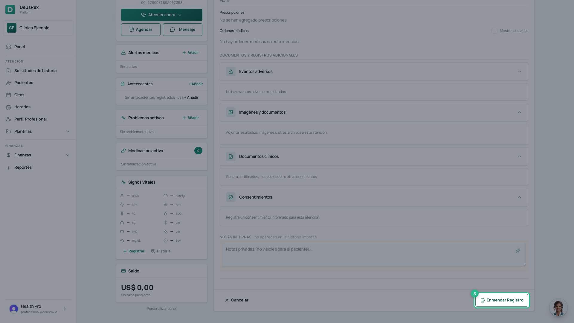Viewport: 574px width, 323px height.
Task: Click the heart rate lpm icon
Action: [122, 205]
